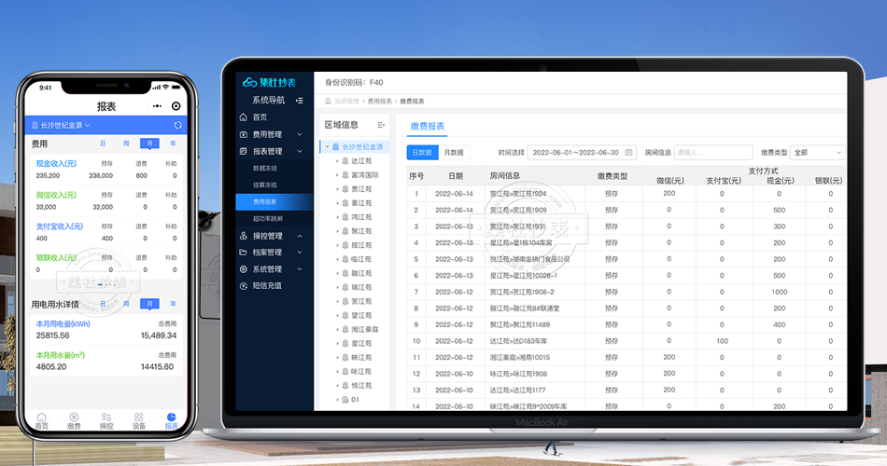
Task: Tap the 缴费 icon in phone bottom bar
Action: click(74, 418)
